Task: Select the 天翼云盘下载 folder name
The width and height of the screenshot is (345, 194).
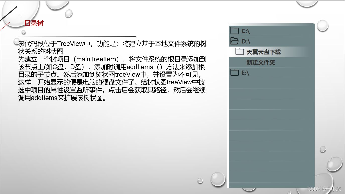Action: coord(263,52)
